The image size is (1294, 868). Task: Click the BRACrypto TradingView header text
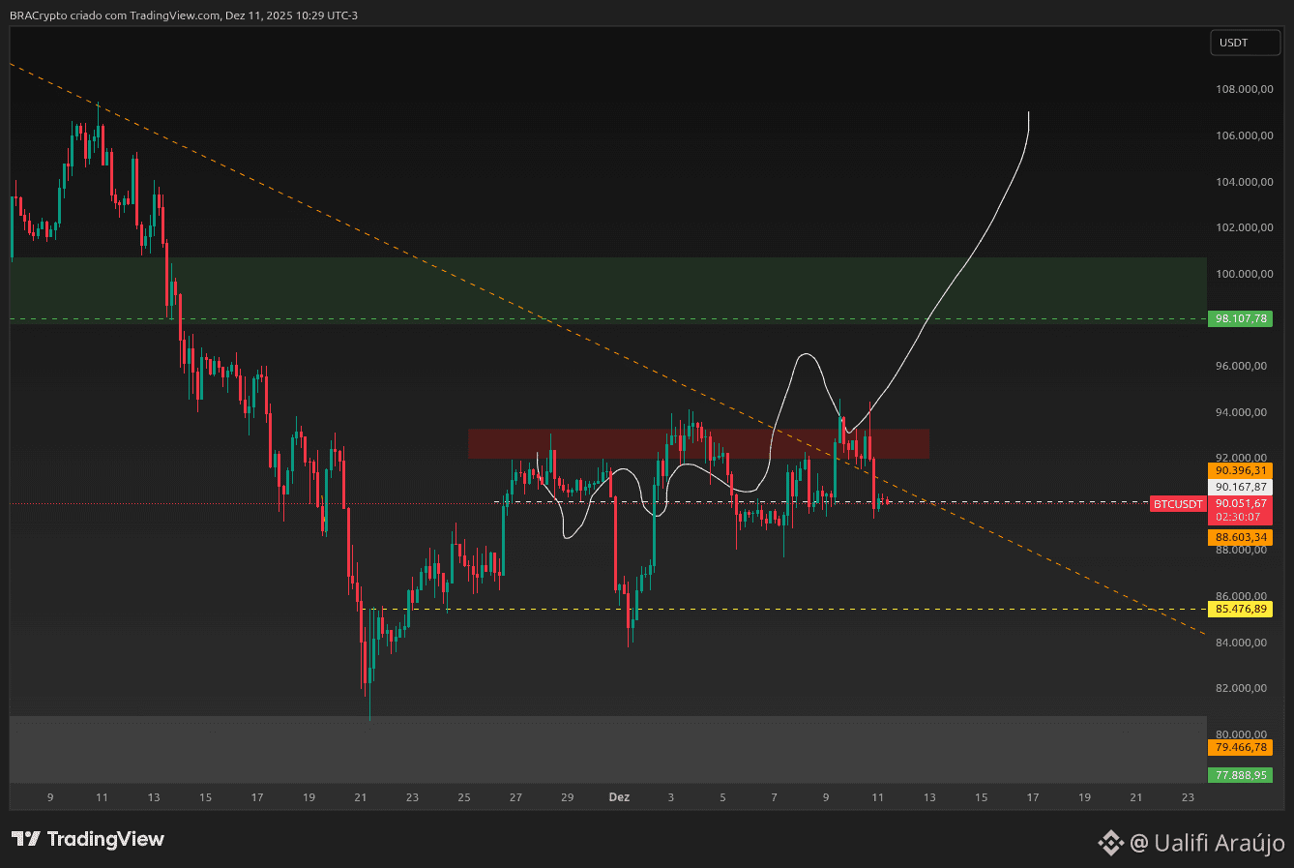[184, 15]
